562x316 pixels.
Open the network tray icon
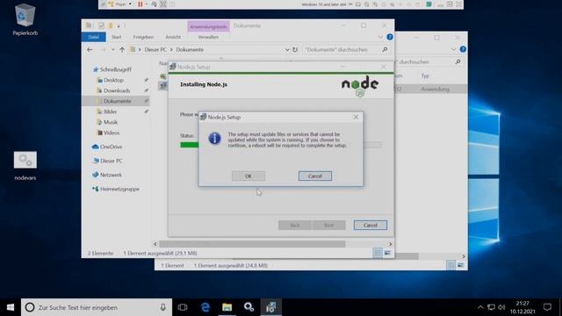(491, 307)
